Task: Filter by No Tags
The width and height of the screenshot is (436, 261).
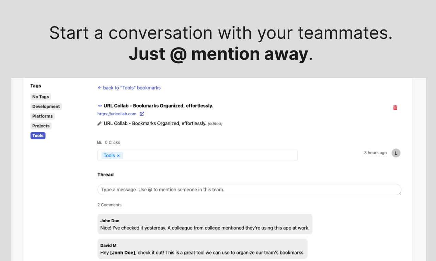Action: [41, 97]
